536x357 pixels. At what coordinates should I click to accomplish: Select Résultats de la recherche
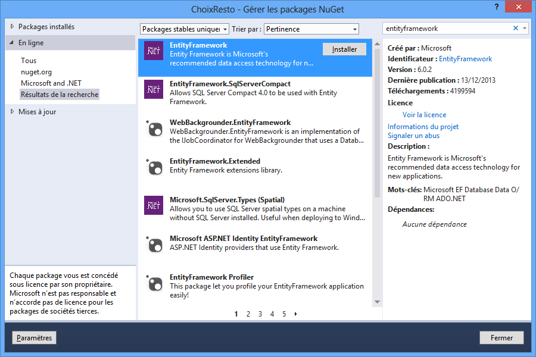60,94
